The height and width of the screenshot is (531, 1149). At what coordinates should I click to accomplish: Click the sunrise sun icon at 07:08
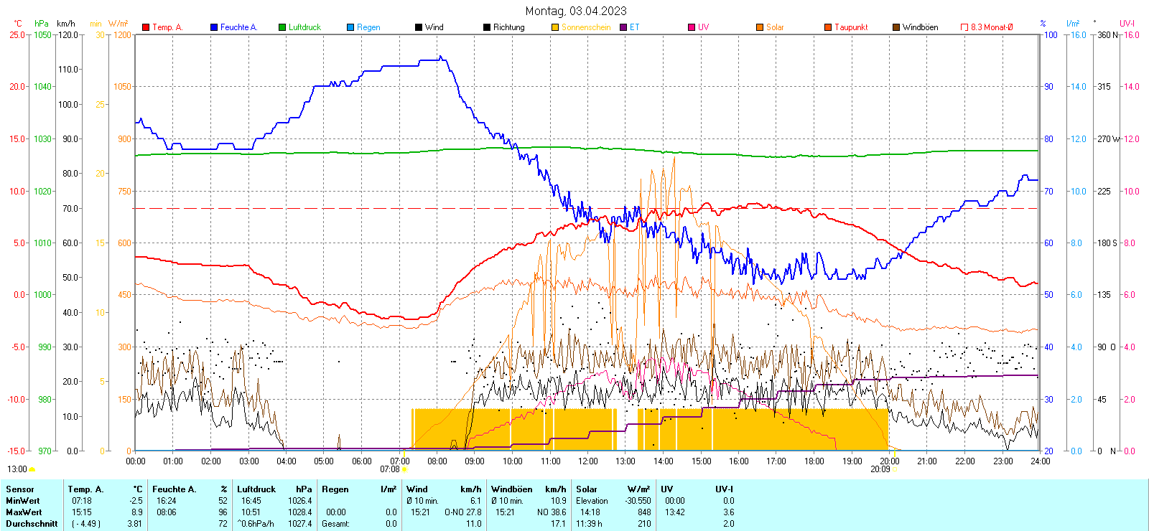click(x=404, y=469)
